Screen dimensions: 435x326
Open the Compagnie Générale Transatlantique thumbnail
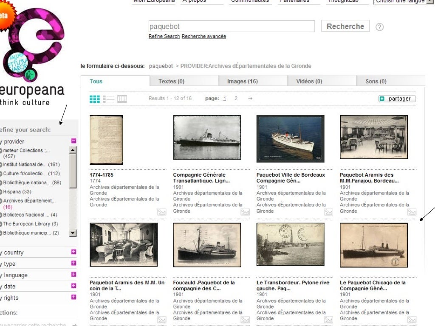[207, 138]
